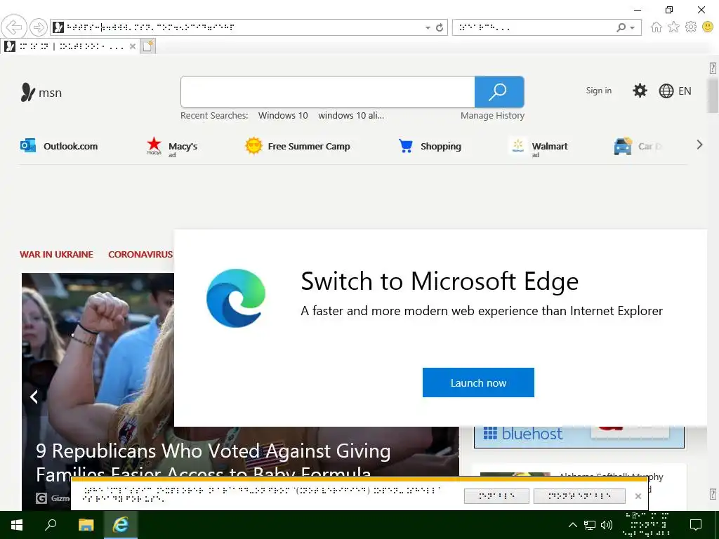Image resolution: width=719 pixels, height=539 pixels.
Task: Click the browser Back arrow button
Action: 14,27
